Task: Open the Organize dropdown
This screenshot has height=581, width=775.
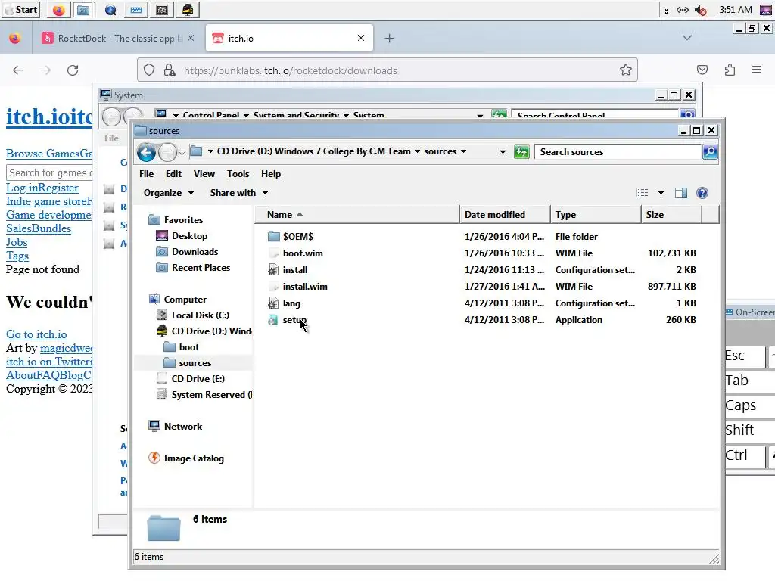Action: tap(168, 193)
